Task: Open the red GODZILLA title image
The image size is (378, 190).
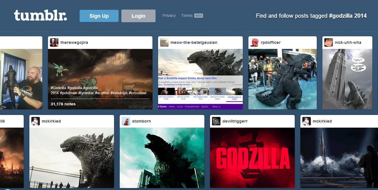Action: (252, 158)
